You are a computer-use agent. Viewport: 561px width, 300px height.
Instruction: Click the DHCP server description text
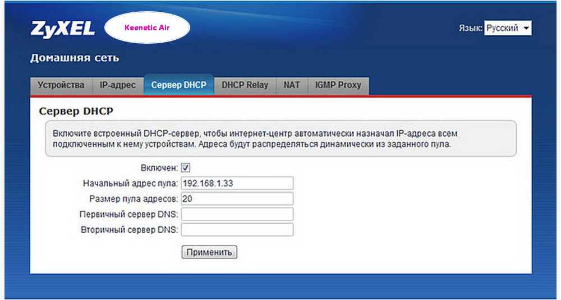pos(255,139)
